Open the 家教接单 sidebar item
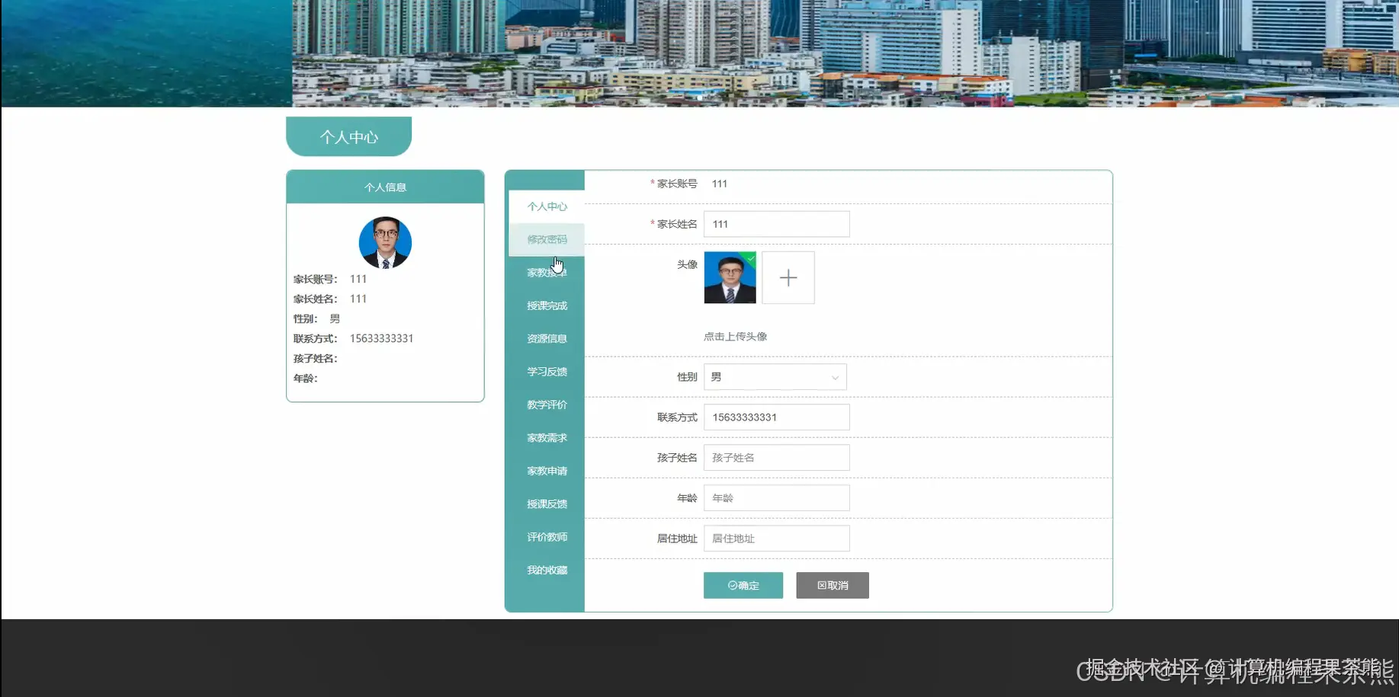Screen dimensions: 1399x697 547,273
